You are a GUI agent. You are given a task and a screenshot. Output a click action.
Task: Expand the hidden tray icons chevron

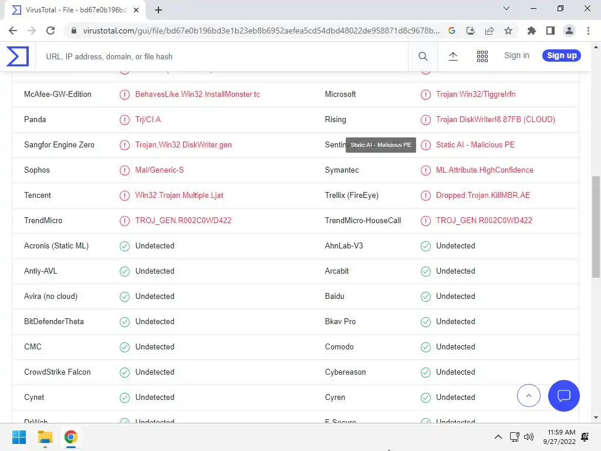(498, 437)
